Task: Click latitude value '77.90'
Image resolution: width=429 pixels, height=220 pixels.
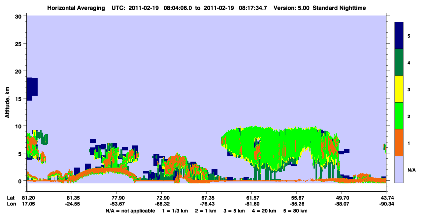Action: [x=117, y=198]
